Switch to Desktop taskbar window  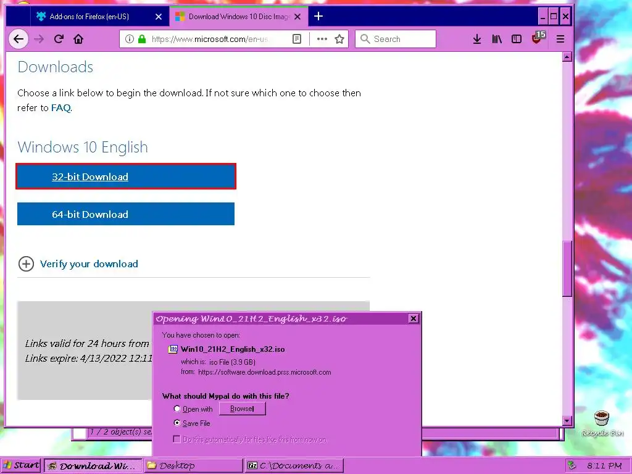(194, 465)
